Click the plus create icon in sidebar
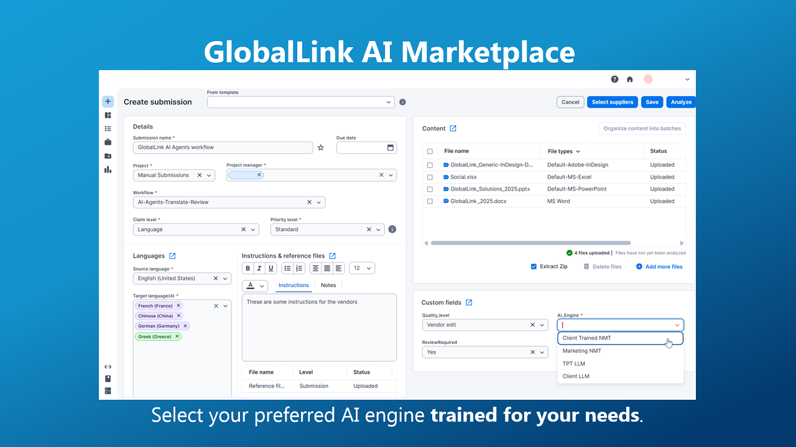Image resolution: width=796 pixels, height=447 pixels. (x=108, y=101)
